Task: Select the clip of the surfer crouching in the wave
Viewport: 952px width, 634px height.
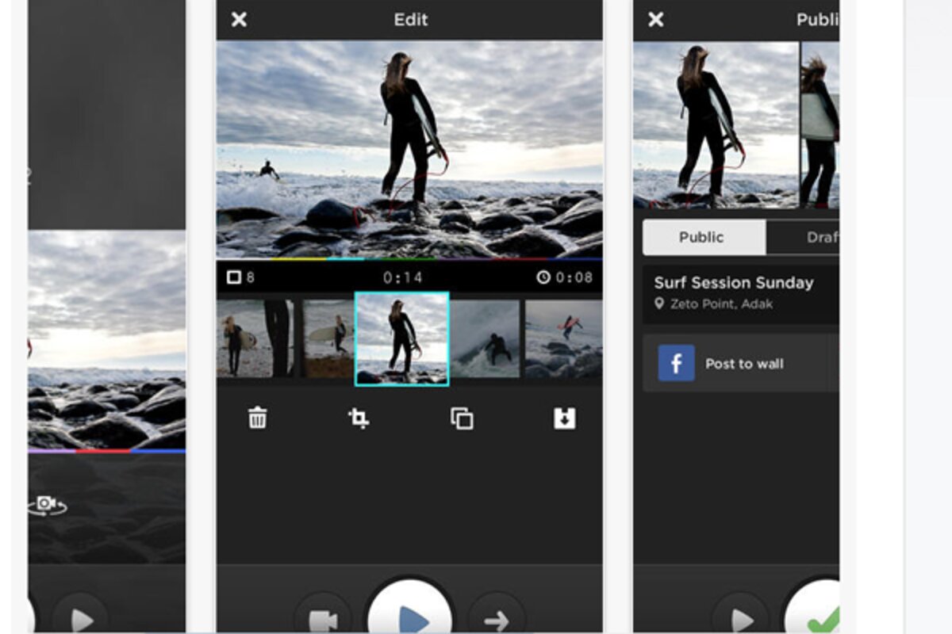Action: [486, 338]
